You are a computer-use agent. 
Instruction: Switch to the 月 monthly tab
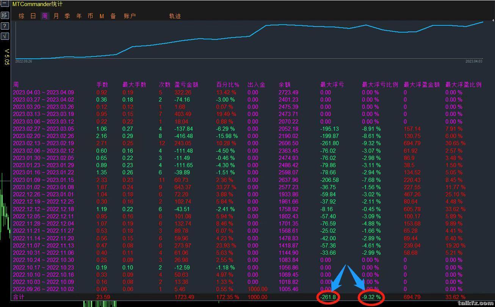tap(56, 16)
